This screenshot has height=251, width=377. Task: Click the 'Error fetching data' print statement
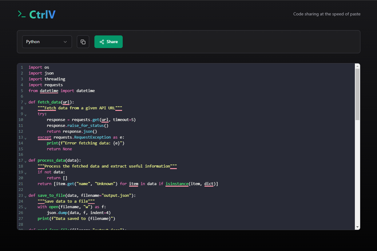(85, 143)
